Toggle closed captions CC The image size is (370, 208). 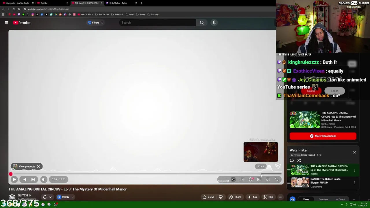[x=242, y=179]
